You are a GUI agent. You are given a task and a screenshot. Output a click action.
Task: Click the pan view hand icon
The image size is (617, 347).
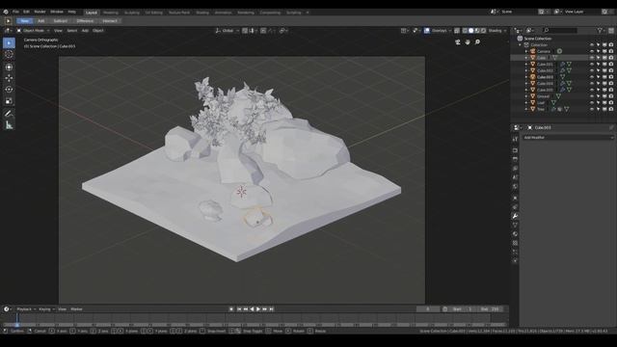click(x=468, y=42)
